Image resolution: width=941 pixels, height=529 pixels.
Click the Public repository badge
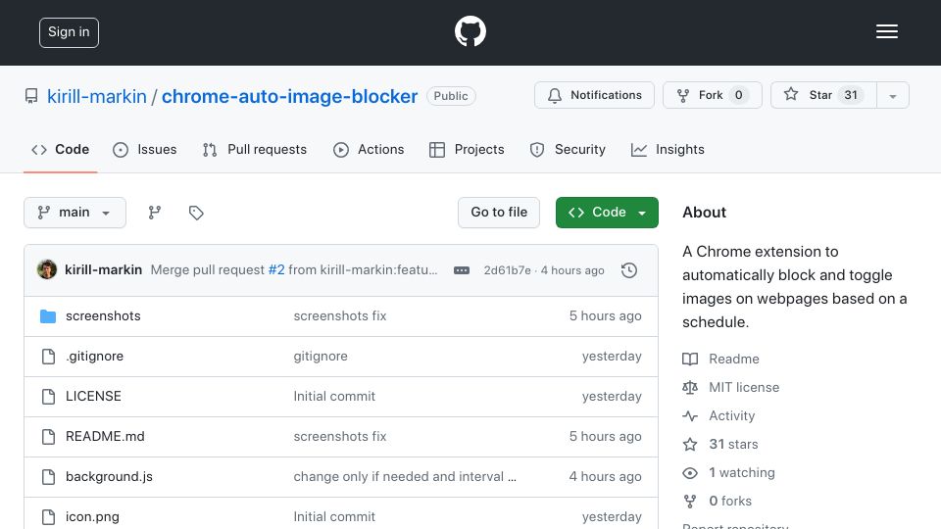pos(451,96)
